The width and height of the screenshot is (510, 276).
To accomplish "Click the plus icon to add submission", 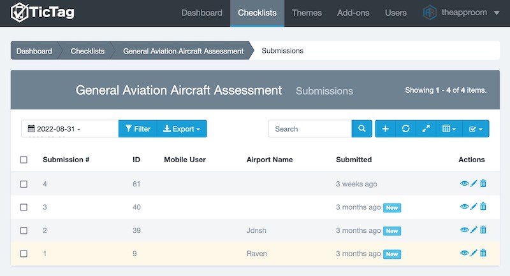I will (385, 128).
